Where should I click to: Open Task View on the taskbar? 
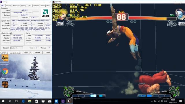16,101
